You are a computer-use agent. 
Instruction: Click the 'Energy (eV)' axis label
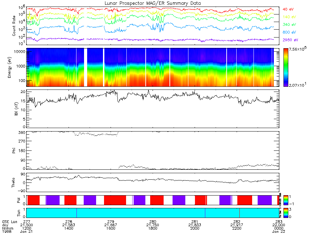9,67
